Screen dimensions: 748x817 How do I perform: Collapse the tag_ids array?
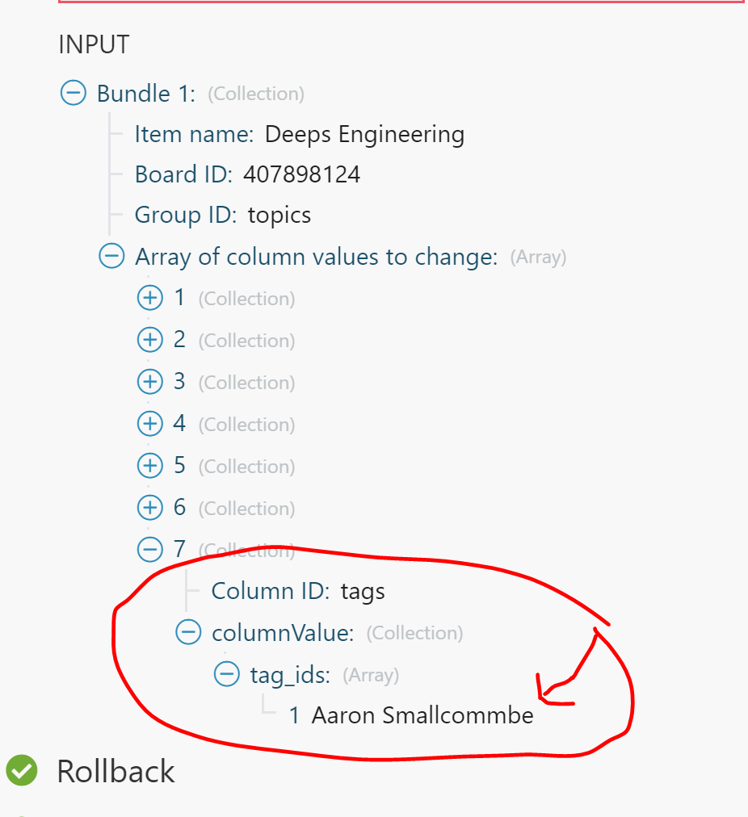click(227, 674)
